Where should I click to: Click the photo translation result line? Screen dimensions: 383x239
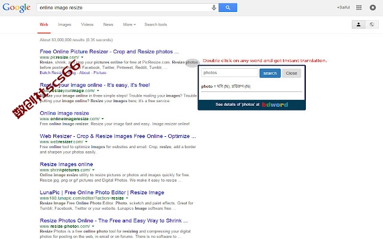point(226,86)
